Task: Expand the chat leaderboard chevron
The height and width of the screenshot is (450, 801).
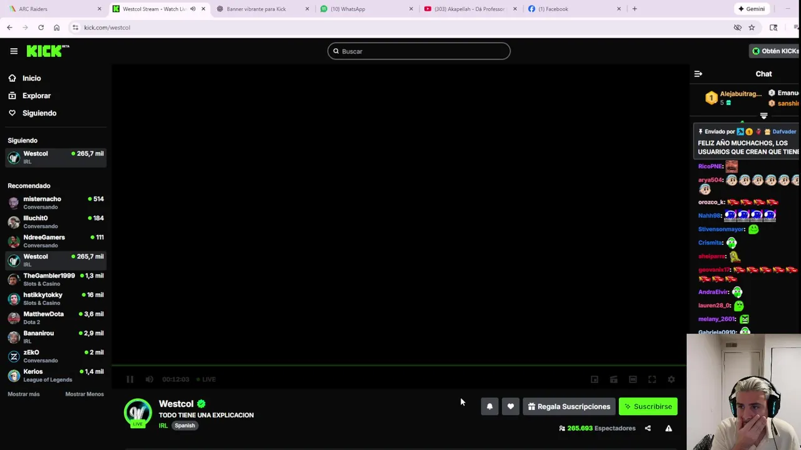Action: tap(763, 116)
